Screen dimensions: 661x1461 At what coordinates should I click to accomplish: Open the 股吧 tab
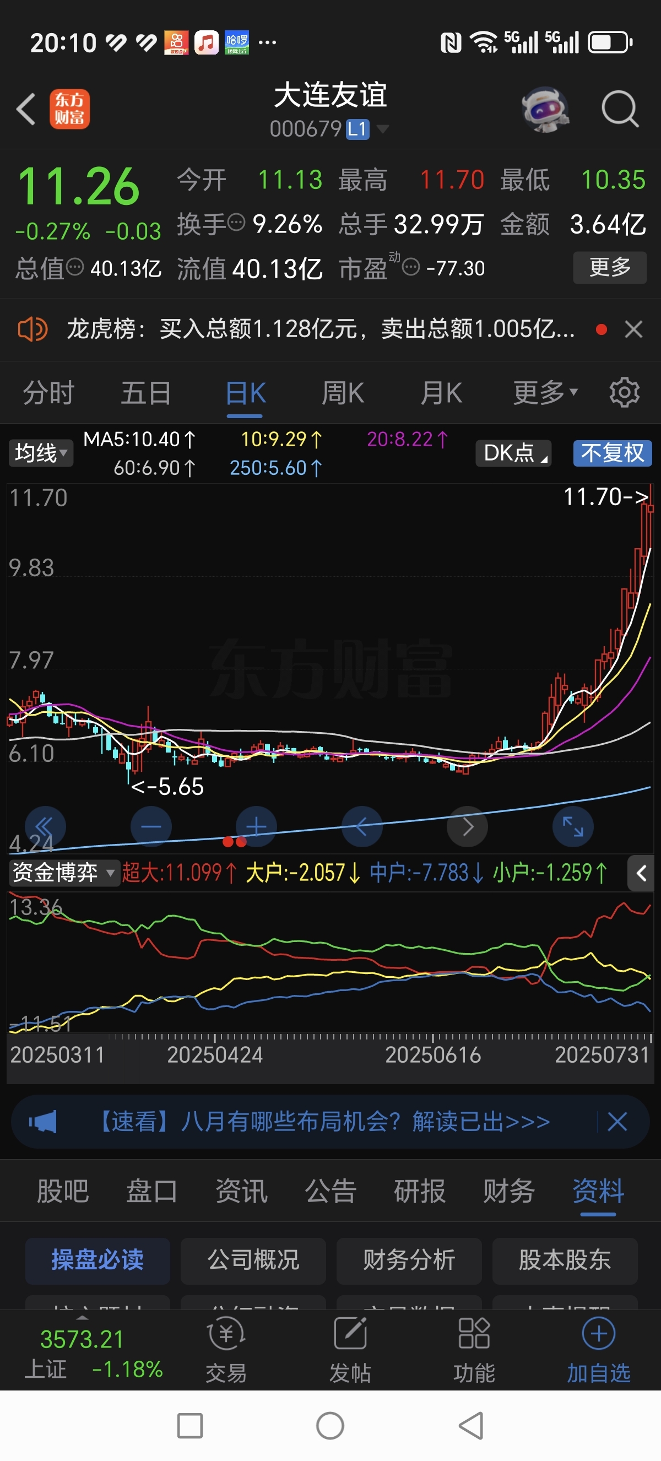click(x=63, y=1191)
